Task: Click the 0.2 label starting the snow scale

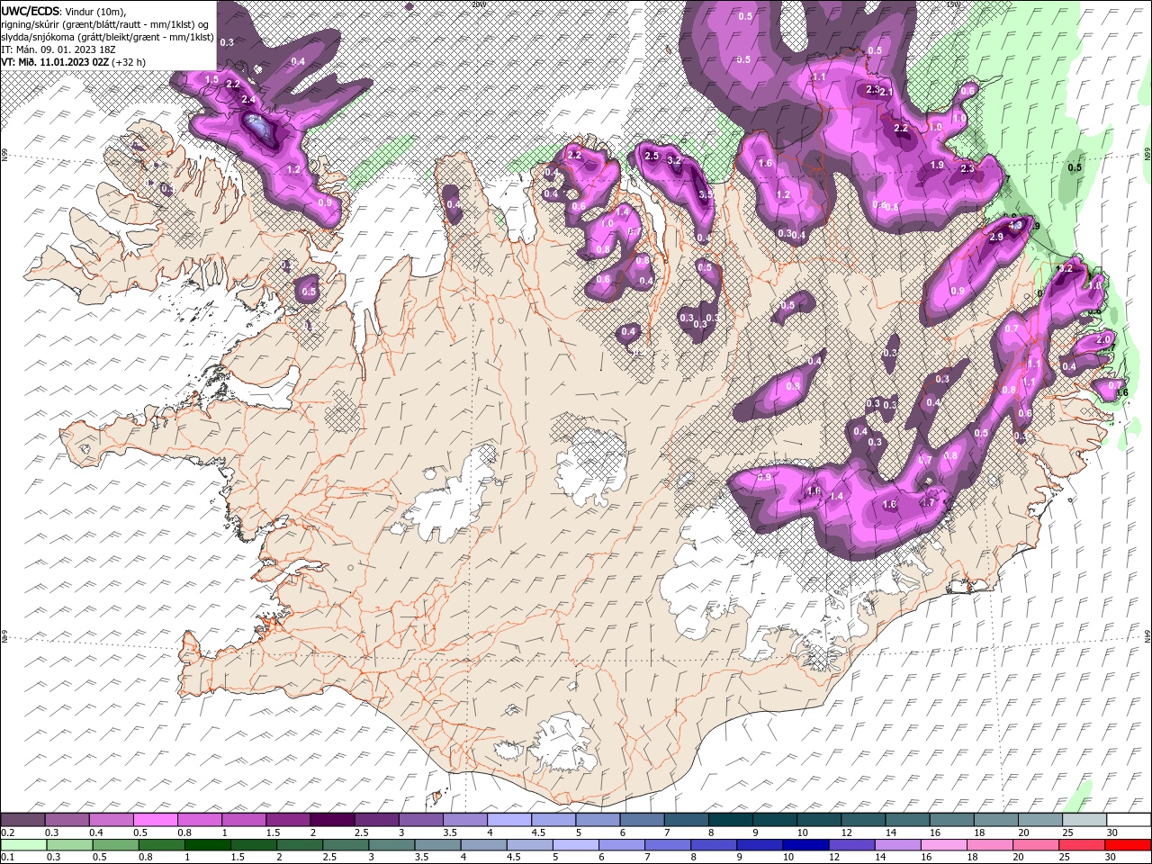Action: click(7, 832)
